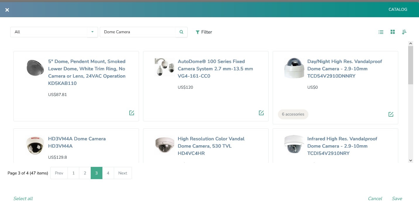The width and height of the screenshot is (419, 208).
Task: Edit the Day/Night Vandalproof Dome Camera item
Action: tap(391, 114)
